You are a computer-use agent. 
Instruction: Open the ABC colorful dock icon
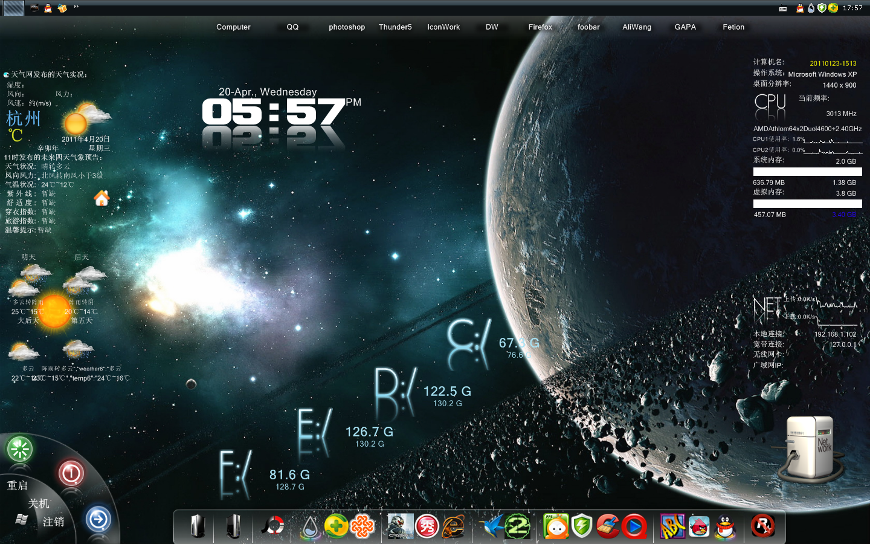click(x=672, y=526)
